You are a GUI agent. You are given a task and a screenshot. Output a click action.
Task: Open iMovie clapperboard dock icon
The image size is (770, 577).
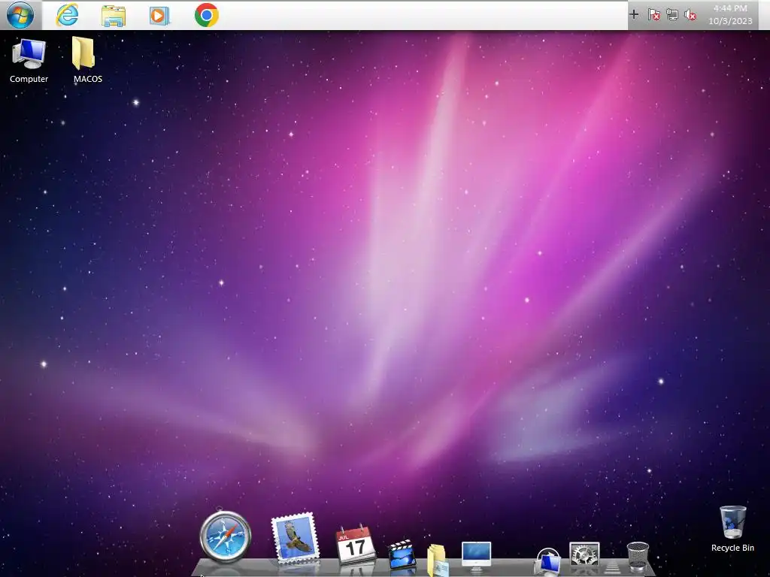(402, 554)
